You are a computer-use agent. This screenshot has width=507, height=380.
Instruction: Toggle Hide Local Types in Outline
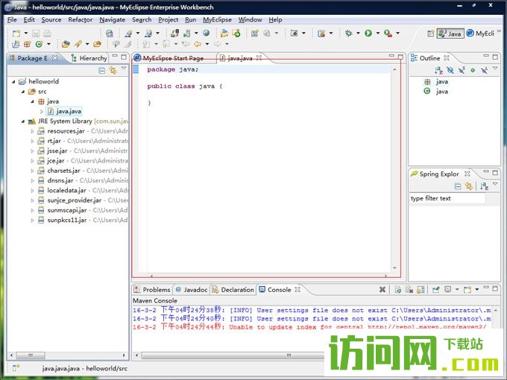pyautogui.click(x=484, y=70)
